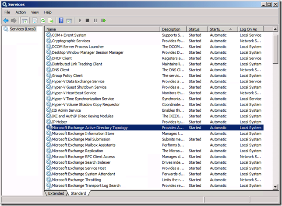
Task: Click the vertical scrollbar down arrow
Action: (x=275, y=187)
